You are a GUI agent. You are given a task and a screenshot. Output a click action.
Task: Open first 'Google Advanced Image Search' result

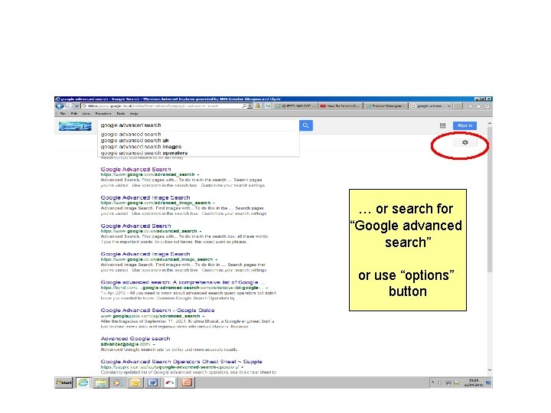click(145, 197)
